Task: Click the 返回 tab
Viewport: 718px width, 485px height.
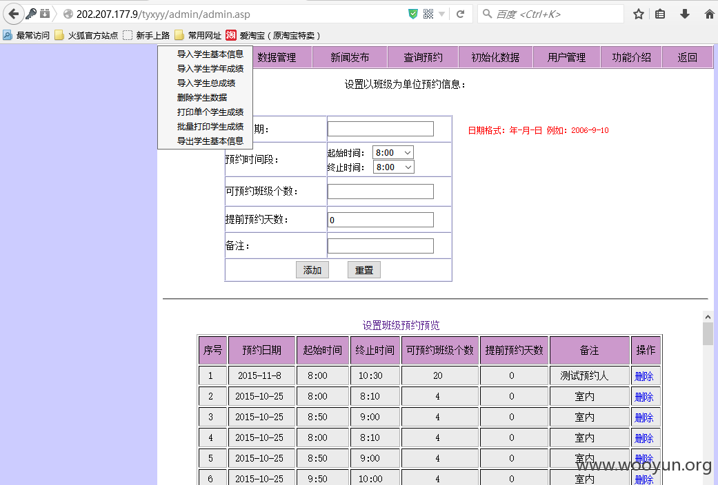Action: (x=688, y=57)
